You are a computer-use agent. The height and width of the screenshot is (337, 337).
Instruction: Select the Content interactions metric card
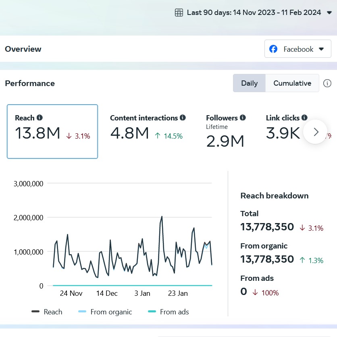(148, 129)
